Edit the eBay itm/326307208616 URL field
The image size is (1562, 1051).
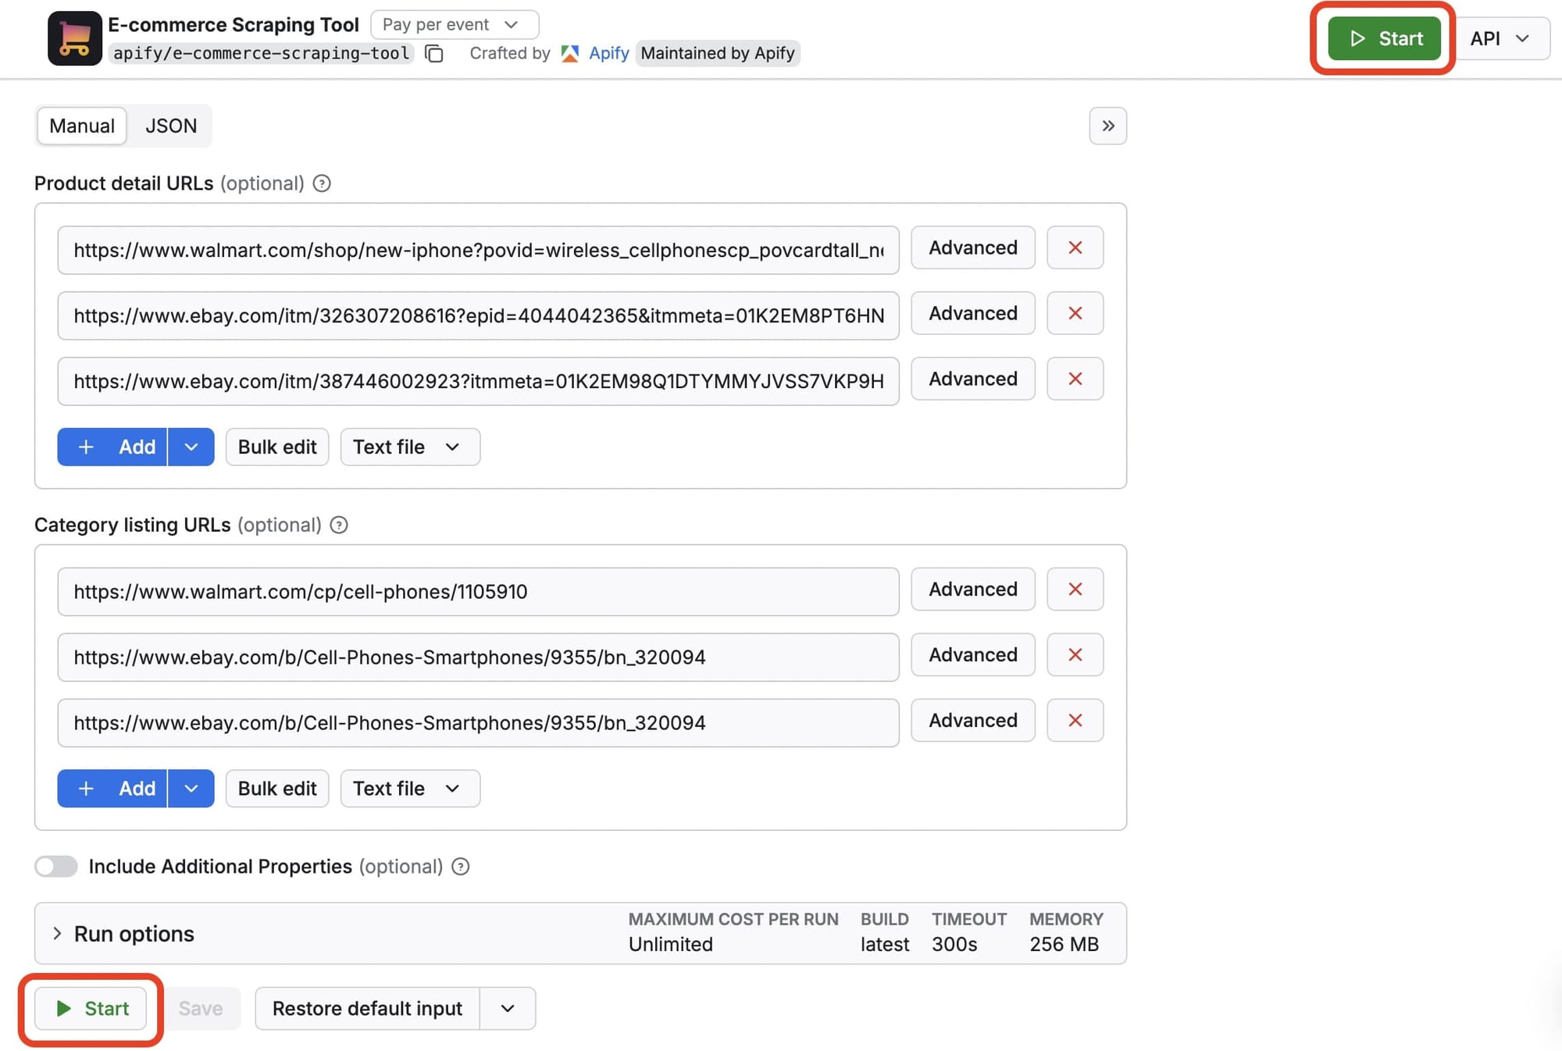478,315
